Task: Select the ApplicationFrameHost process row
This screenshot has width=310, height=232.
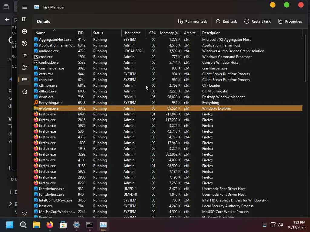Action: click(x=168, y=45)
